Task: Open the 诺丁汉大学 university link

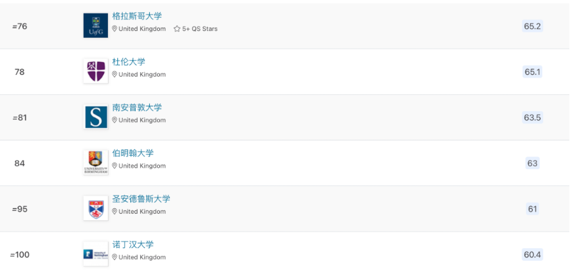Action: point(133,245)
